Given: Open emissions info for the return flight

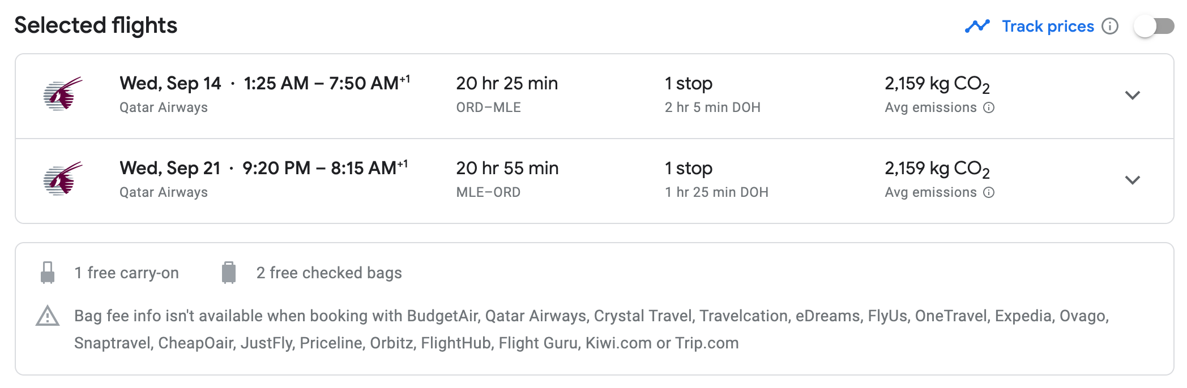Looking at the screenshot, I should point(989,192).
